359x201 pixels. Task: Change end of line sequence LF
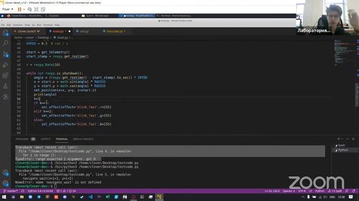click(x=310, y=191)
